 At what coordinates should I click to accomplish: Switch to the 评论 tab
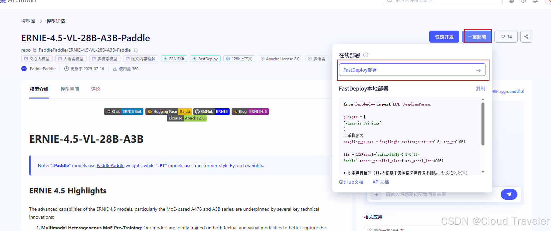(x=96, y=89)
